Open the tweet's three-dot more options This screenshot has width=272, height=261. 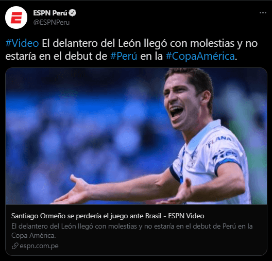[263, 13]
